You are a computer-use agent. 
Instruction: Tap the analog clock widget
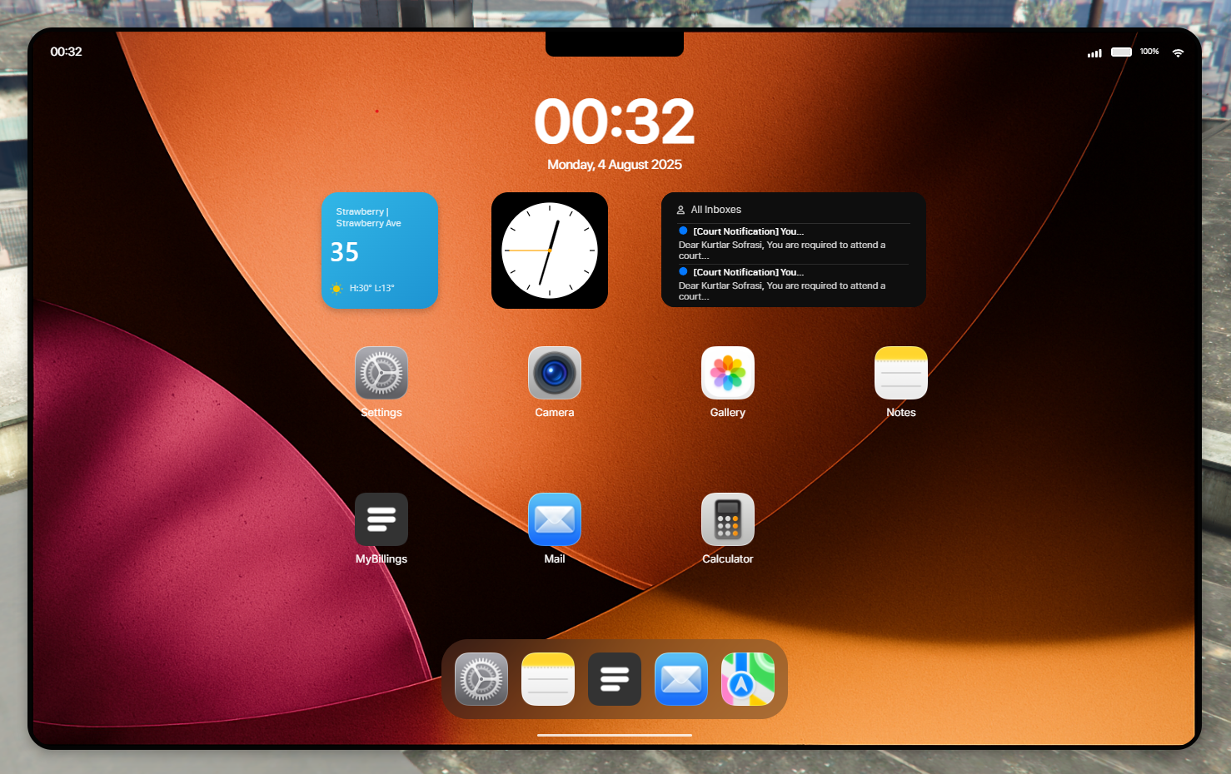550,251
